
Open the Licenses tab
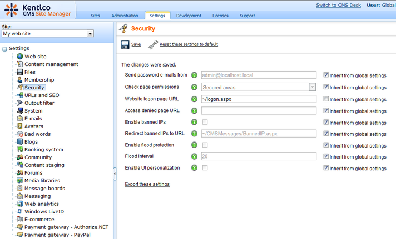coord(220,16)
